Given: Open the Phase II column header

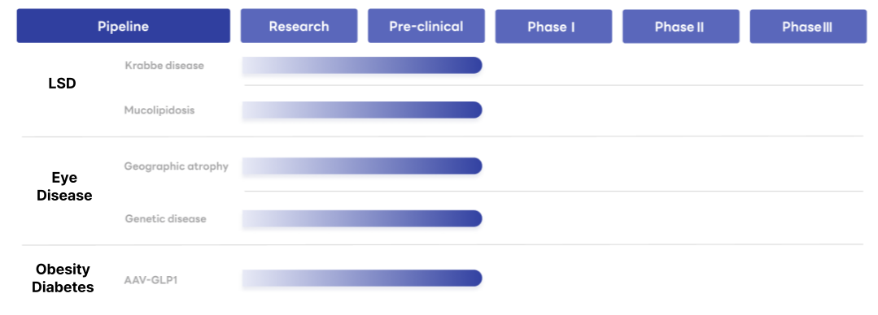Looking at the screenshot, I should [x=681, y=26].
